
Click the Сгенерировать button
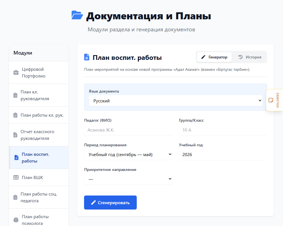(110, 203)
